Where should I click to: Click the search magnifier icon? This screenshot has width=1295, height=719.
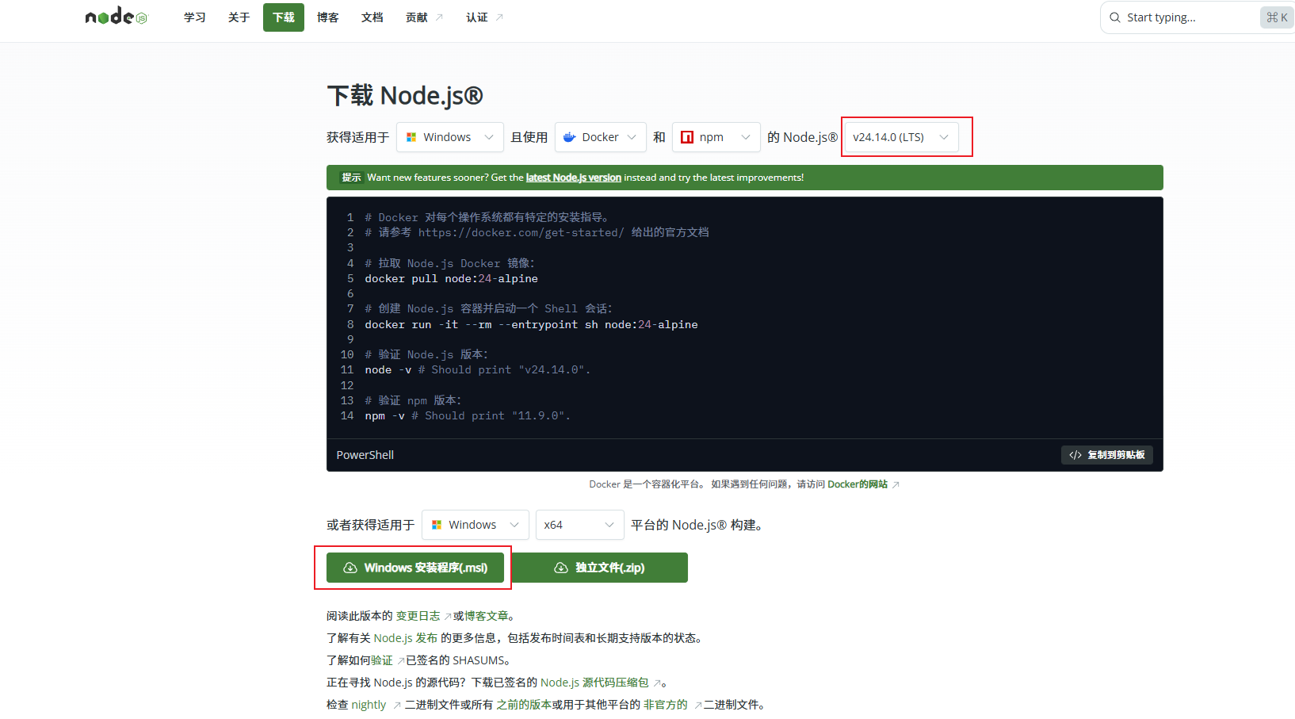point(1115,17)
